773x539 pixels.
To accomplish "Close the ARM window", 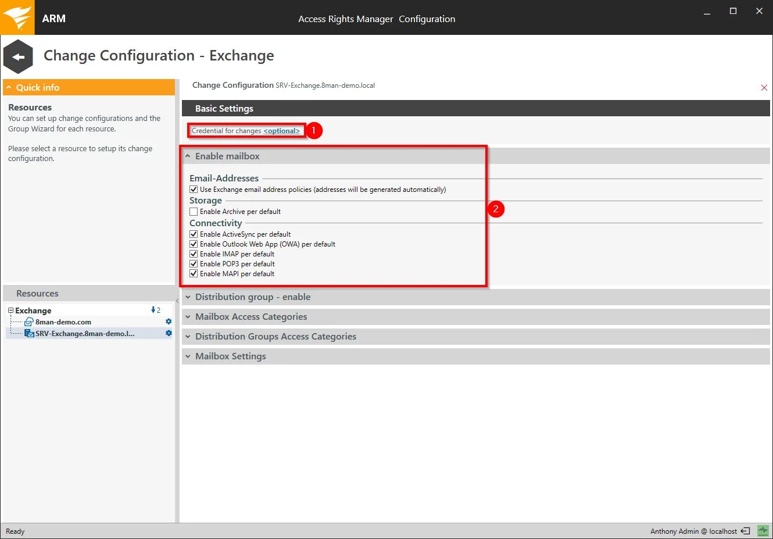I will point(759,11).
